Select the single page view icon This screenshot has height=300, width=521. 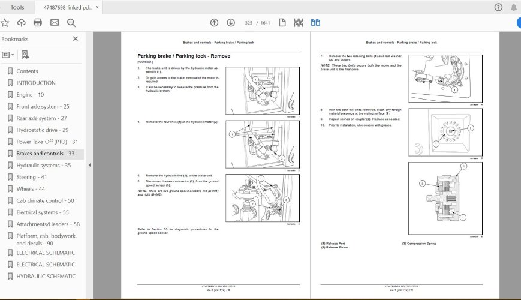282,23
